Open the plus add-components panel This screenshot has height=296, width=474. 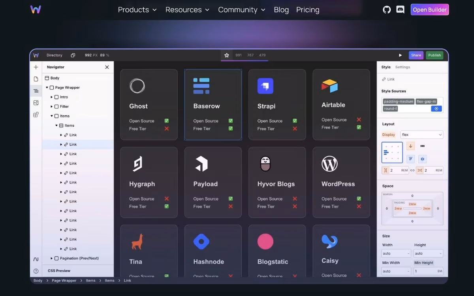36,67
